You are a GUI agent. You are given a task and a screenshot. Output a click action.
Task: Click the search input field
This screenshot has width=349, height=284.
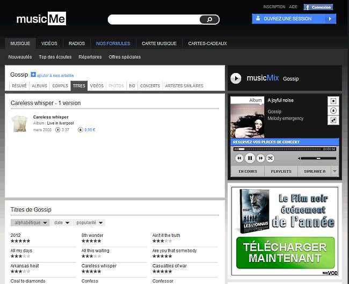(x=154, y=19)
